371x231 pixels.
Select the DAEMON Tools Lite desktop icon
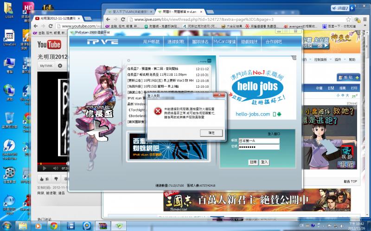pos(9,150)
